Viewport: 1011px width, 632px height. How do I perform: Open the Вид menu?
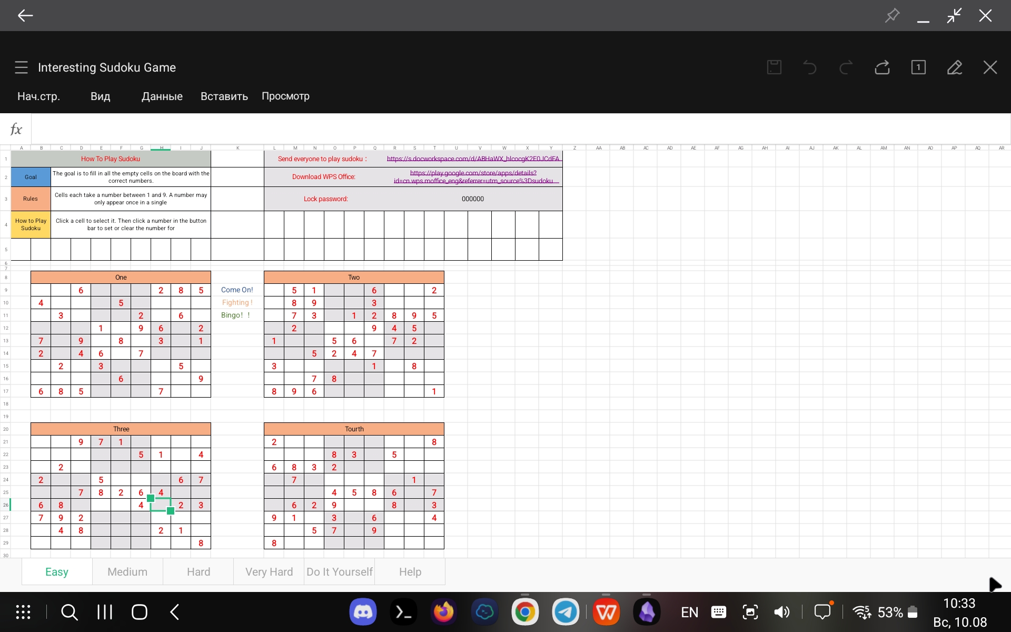click(x=100, y=96)
